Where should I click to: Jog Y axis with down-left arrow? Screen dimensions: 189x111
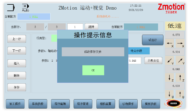(169, 61)
